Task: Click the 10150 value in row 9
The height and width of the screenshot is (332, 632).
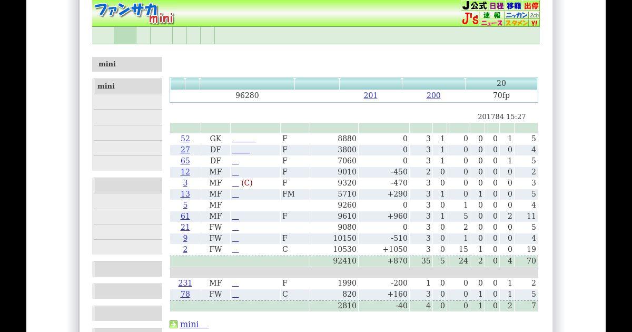Action: click(344, 238)
